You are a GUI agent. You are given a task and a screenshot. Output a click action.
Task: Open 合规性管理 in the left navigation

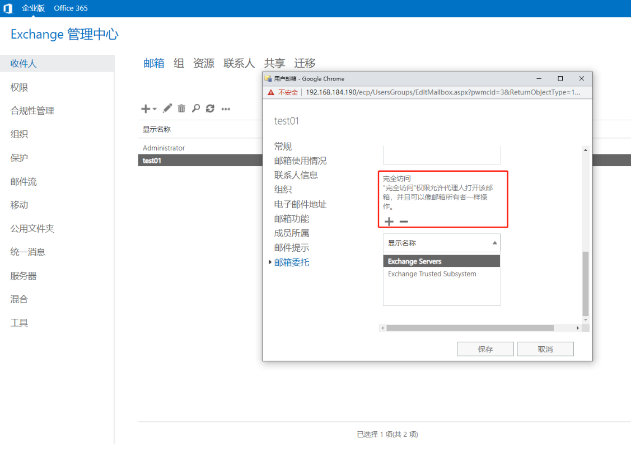coord(32,111)
